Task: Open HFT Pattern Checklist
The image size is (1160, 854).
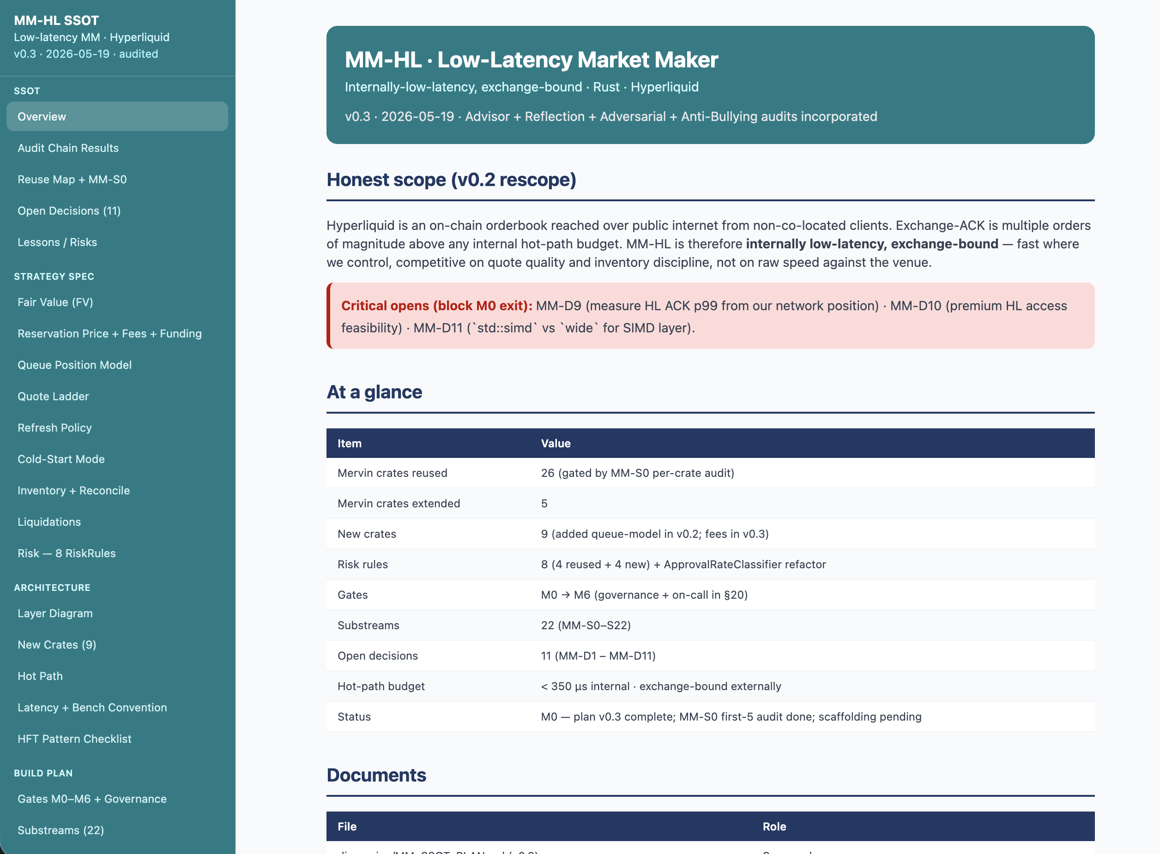Action: coord(117,739)
